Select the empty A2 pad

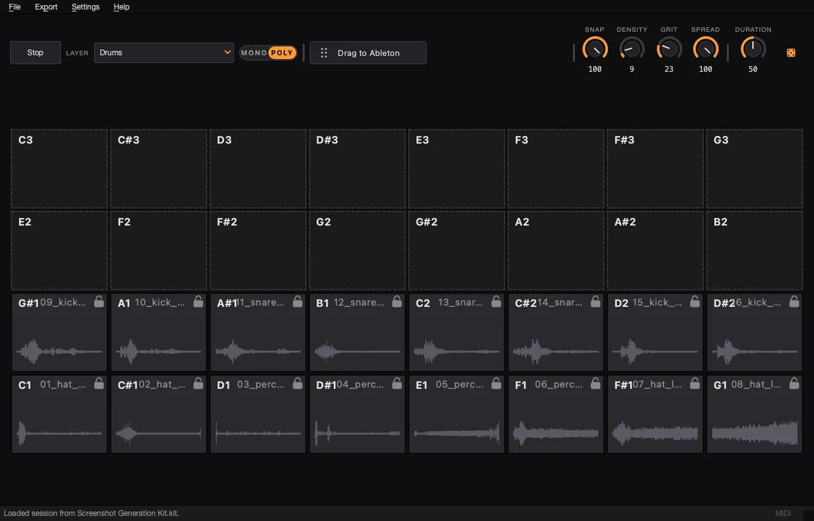556,251
